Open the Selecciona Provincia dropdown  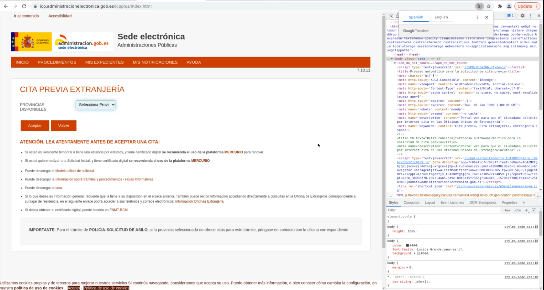point(96,105)
